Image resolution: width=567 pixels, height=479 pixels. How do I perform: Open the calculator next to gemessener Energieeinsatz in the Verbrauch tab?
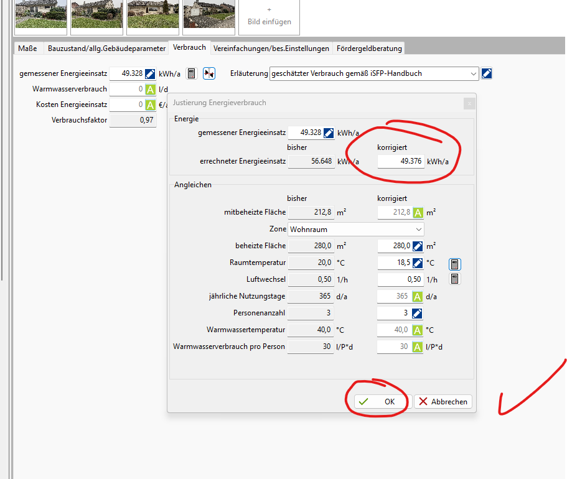(x=192, y=73)
